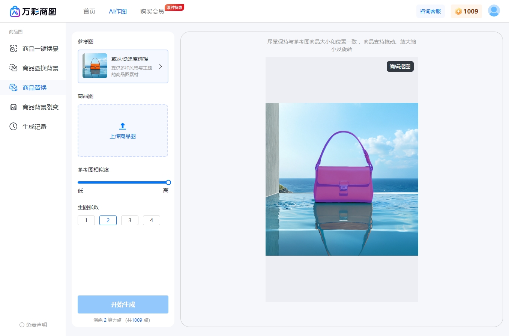This screenshot has width=509, height=336.
Task: Click the orange bag reference thumbnail
Action: click(x=95, y=66)
